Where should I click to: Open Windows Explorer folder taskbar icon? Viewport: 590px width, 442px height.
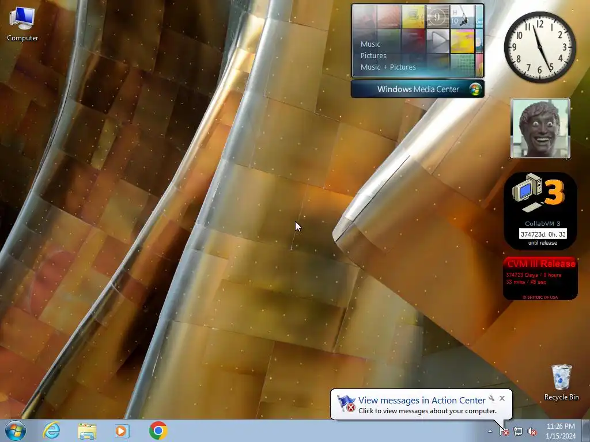point(87,430)
